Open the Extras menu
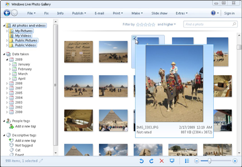Screen dimensions: 242x167 (182, 13)
